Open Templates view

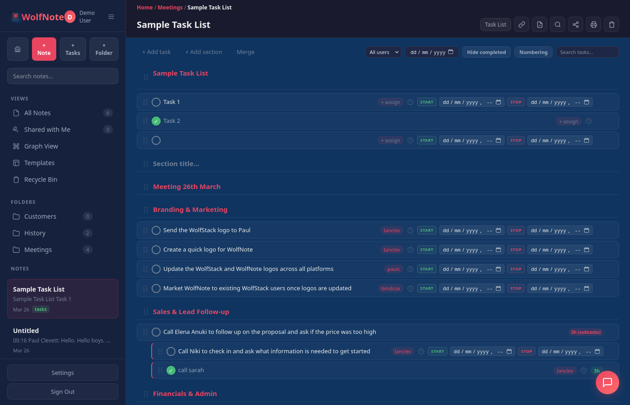(63, 163)
